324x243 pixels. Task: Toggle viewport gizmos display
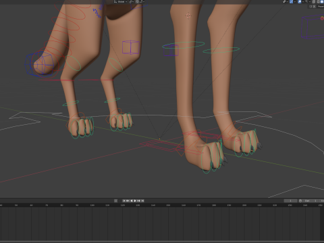(291, 1)
